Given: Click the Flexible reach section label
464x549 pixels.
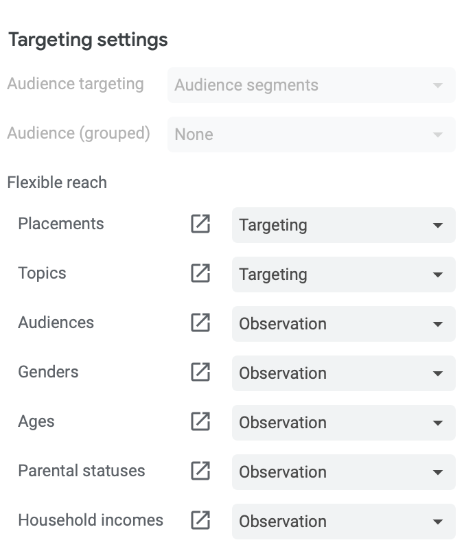Looking at the screenshot, I should click(57, 183).
